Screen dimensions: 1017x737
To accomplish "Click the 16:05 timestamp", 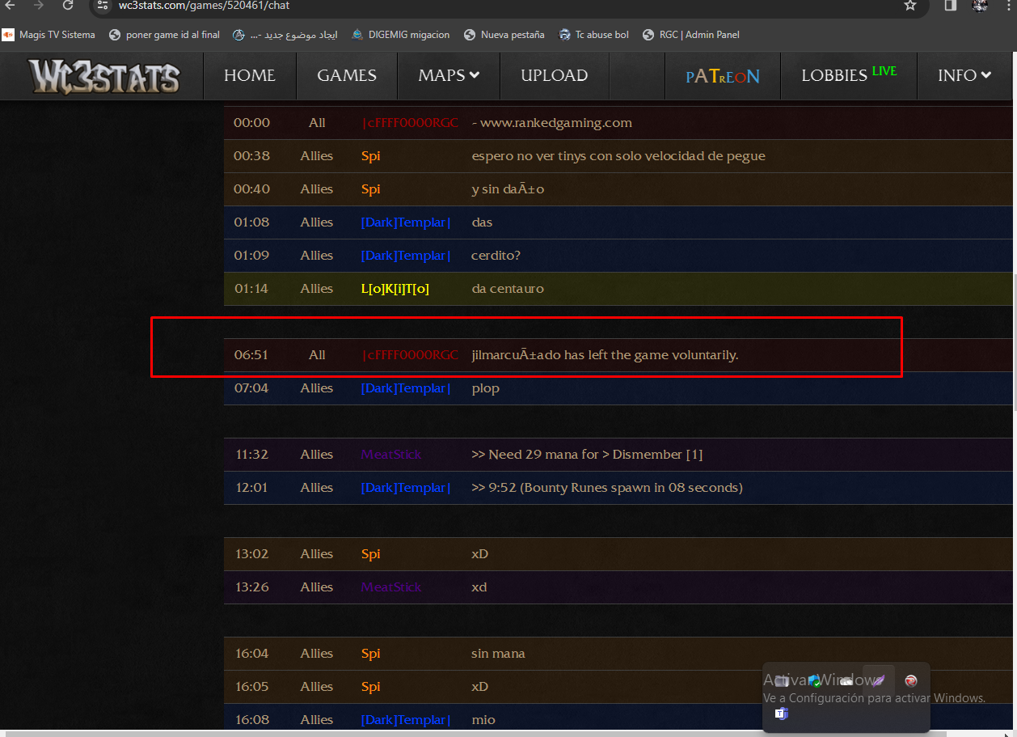I will pos(252,687).
